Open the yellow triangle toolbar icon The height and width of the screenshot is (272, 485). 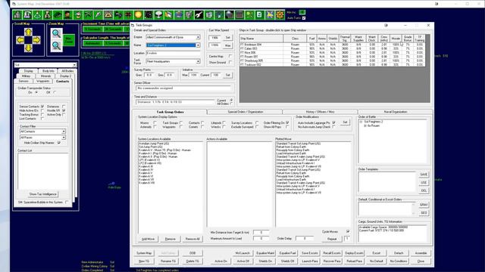point(108,14)
